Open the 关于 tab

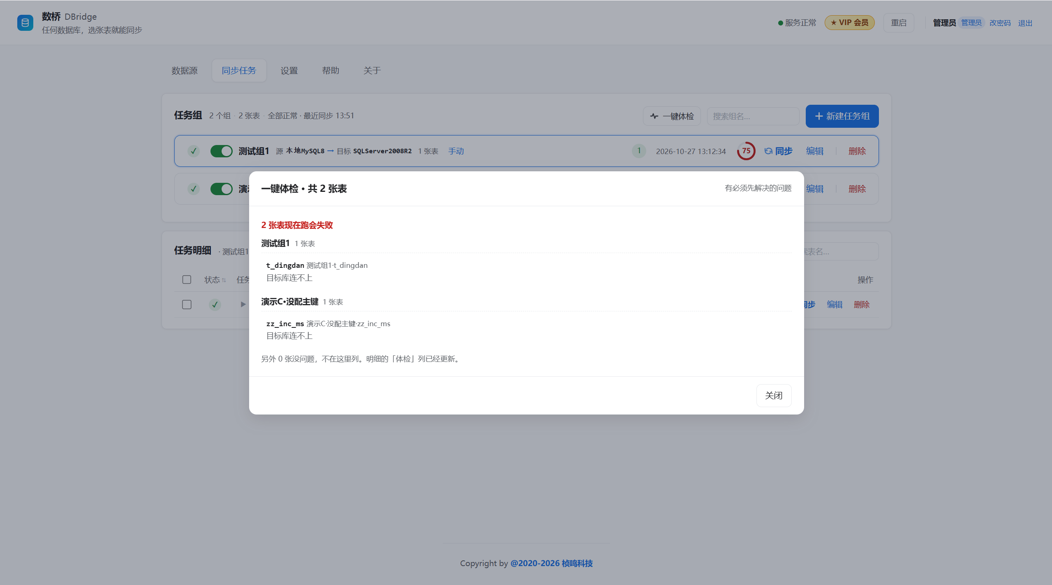tap(372, 71)
